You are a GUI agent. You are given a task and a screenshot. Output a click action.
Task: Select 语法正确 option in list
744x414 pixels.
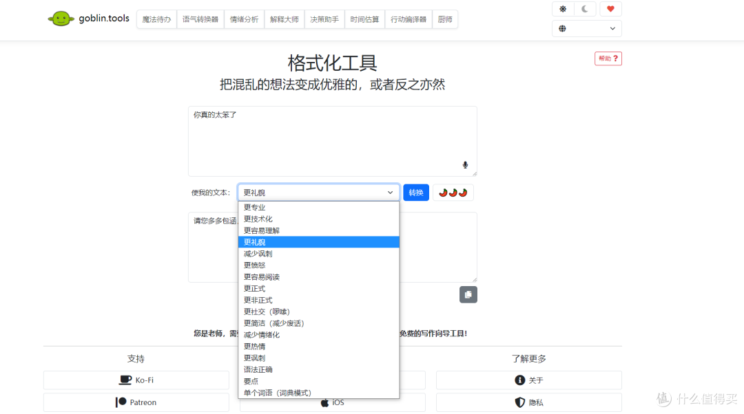(x=318, y=370)
